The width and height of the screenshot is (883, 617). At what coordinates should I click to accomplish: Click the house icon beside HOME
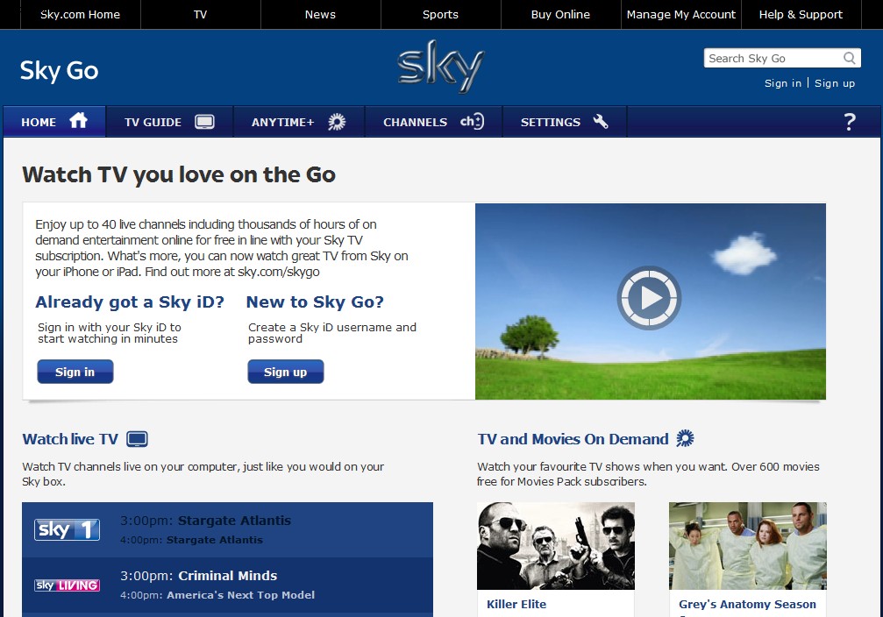pyautogui.click(x=78, y=120)
